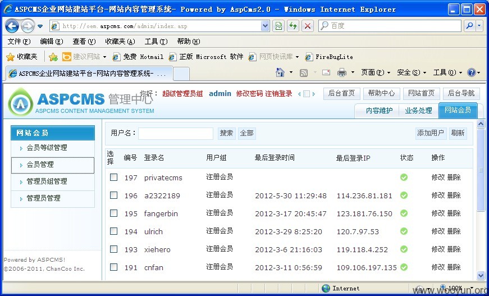Click the 修改密码 link
This screenshot has width=489, height=296.
pos(249,94)
